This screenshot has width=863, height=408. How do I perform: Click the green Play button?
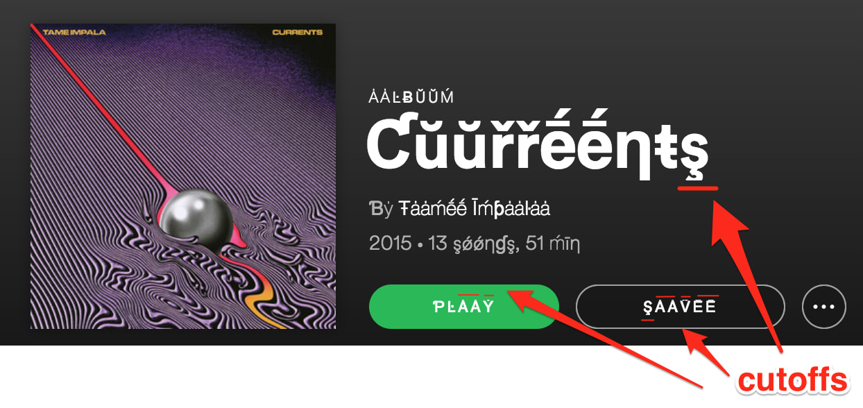coord(463,306)
